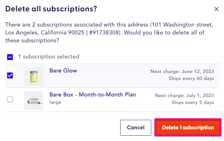The image size is (224, 141).
Task: Click the address ID #91738308 in the description
Action: point(104,33)
